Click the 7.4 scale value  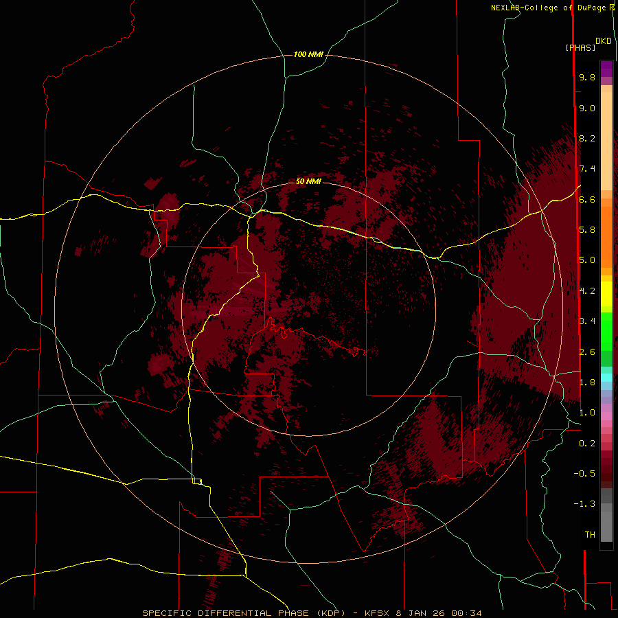pyautogui.click(x=587, y=169)
